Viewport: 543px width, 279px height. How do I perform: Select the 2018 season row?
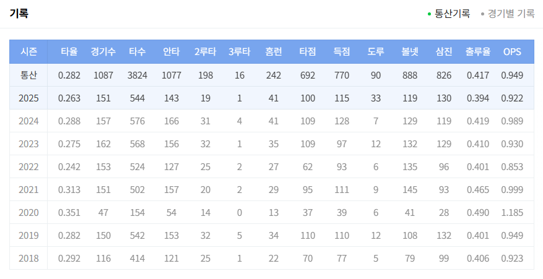[28, 259]
